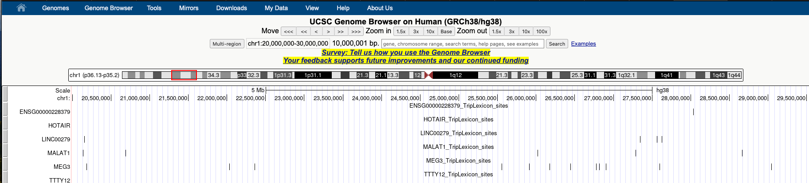Move slightly left with < button
Screen dimensions: 809x183
click(x=316, y=31)
